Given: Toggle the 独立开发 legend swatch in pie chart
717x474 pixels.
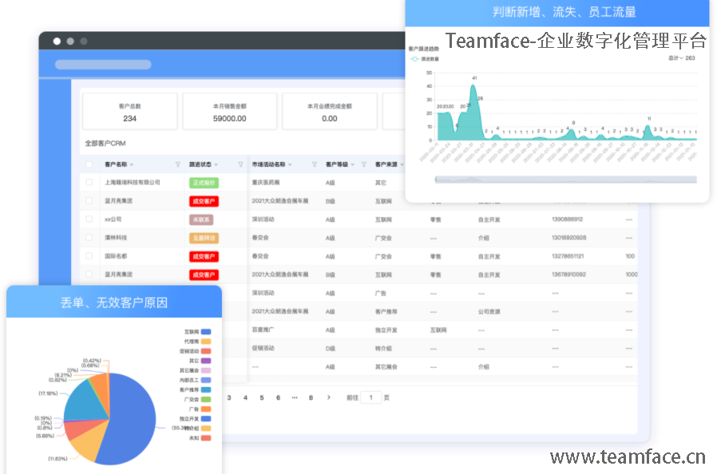Looking at the screenshot, I should click(206, 419).
